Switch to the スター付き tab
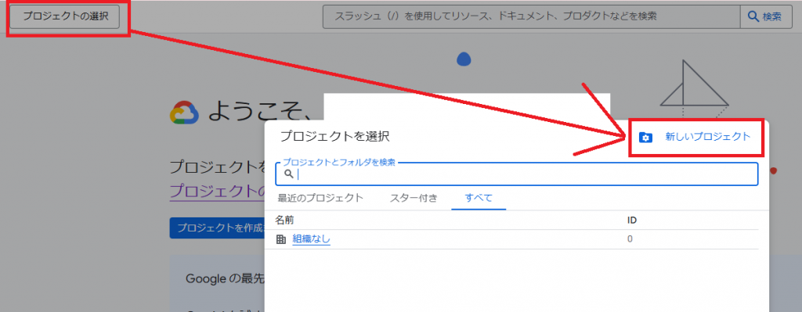Screen dimensions: 802x312 pyautogui.click(x=414, y=198)
